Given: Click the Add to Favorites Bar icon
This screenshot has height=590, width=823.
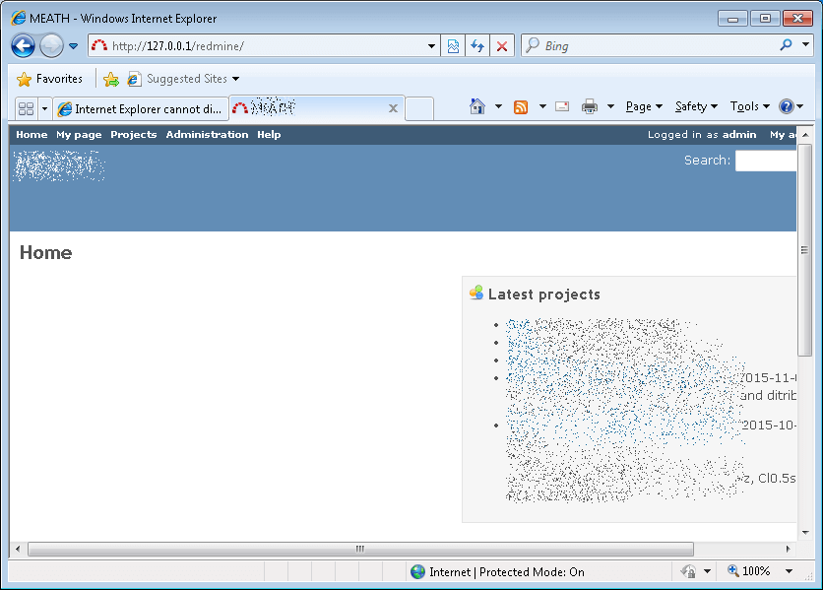Looking at the screenshot, I should [x=111, y=79].
